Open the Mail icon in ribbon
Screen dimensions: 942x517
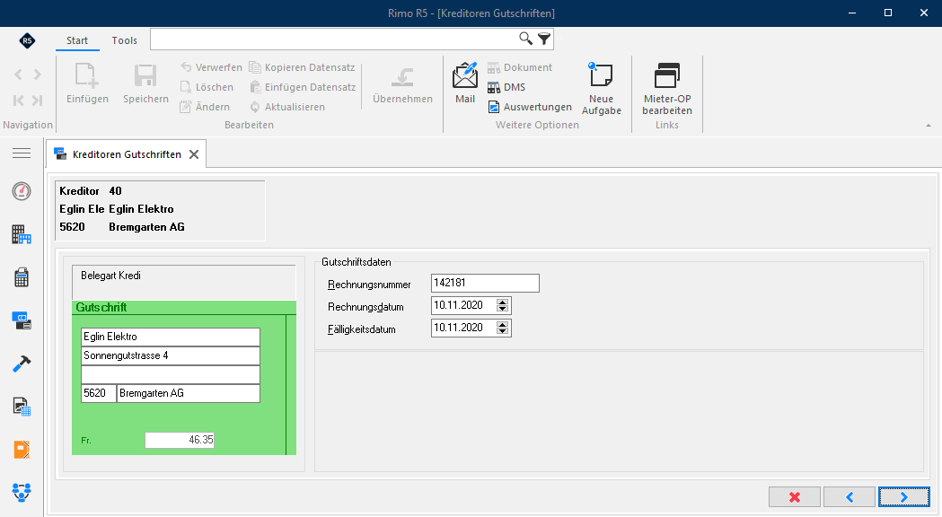pos(465,83)
